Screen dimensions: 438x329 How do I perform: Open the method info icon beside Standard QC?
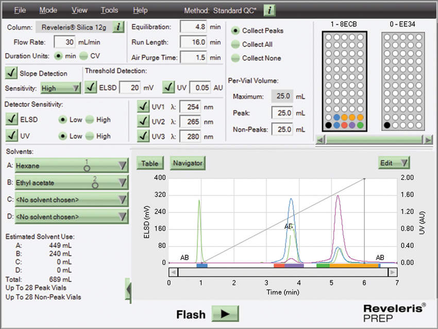(269, 10)
